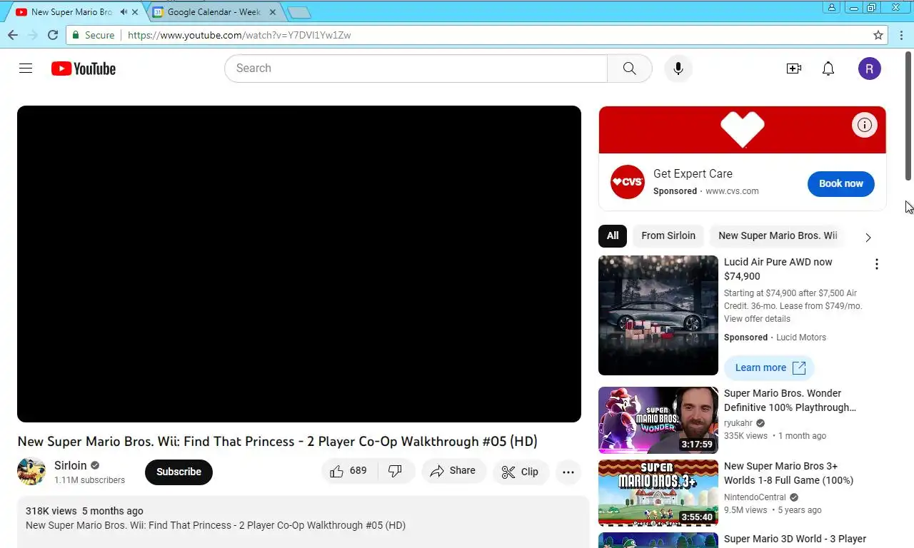The width and height of the screenshot is (914, 548).
Task: Select the All filter chip
Action: (x=613, y=235)
